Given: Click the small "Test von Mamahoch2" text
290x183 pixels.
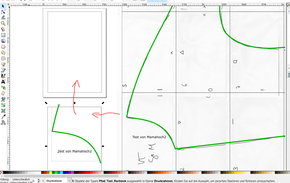Looking at the screenshot, I should 74,151.
